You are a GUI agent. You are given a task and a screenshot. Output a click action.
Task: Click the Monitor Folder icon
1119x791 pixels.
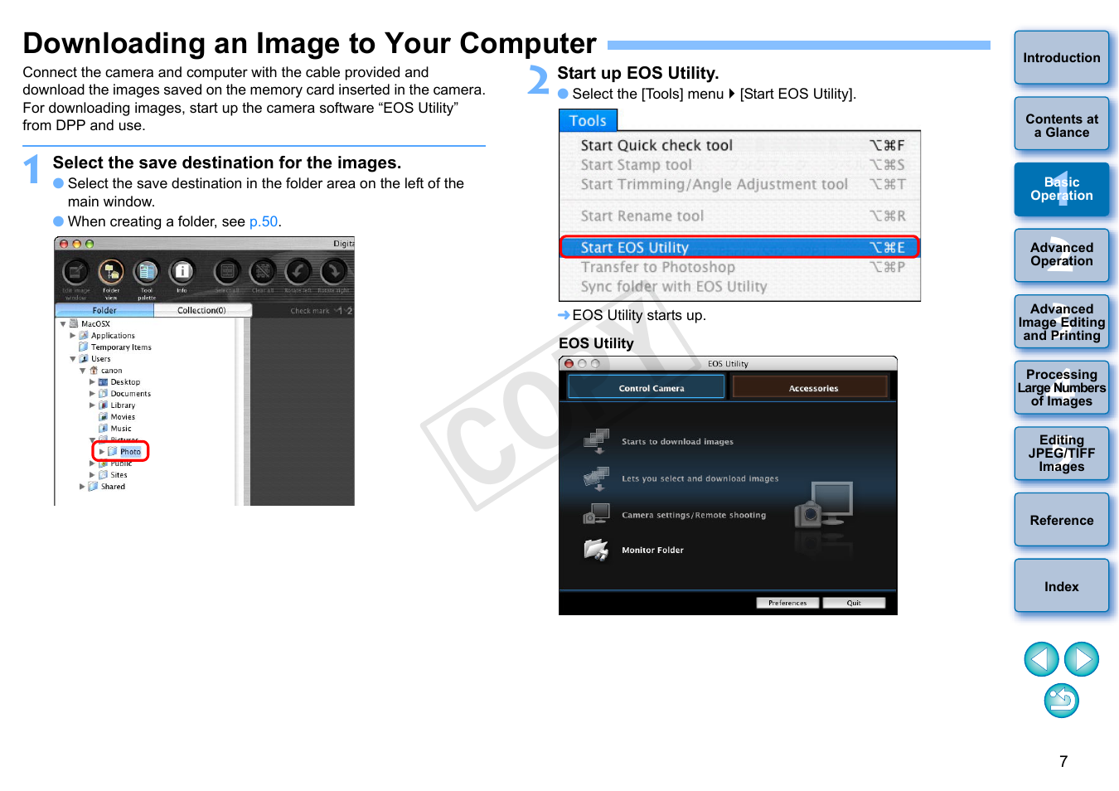597,550
